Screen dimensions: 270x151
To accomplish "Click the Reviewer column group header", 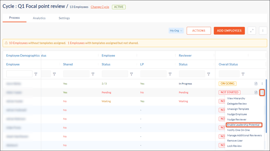I will [x=185, y=55].
